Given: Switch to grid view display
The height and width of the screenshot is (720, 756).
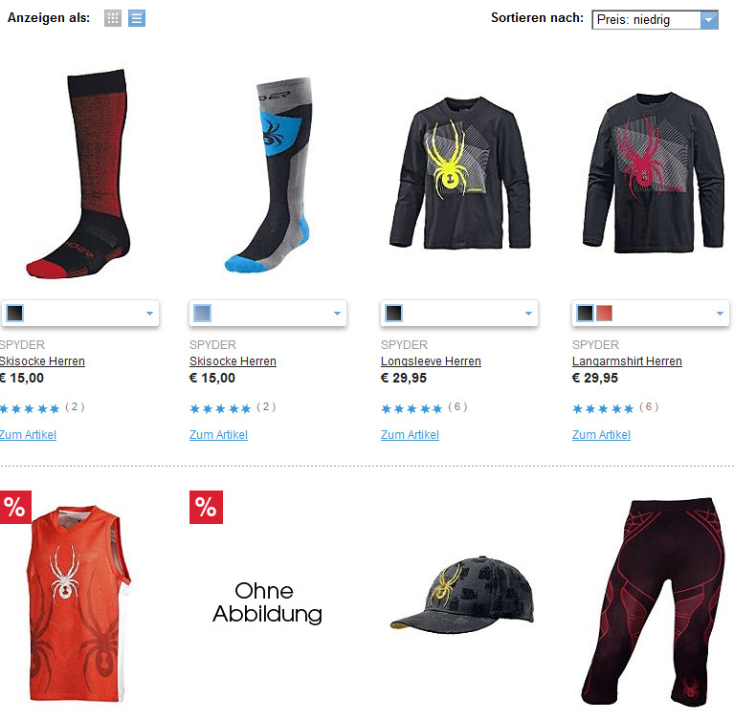Looking at the screenshot, I should [x=113, y=18].
